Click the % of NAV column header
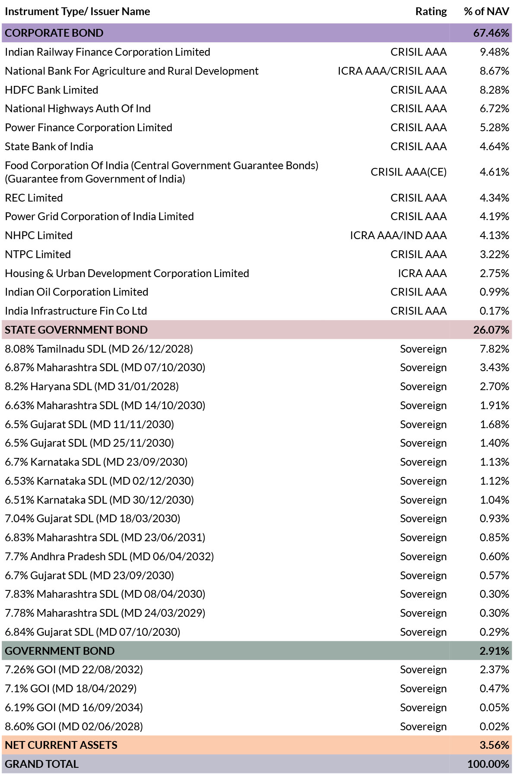Viewport: 513px width, 776px height. click(x=486, y=12)
